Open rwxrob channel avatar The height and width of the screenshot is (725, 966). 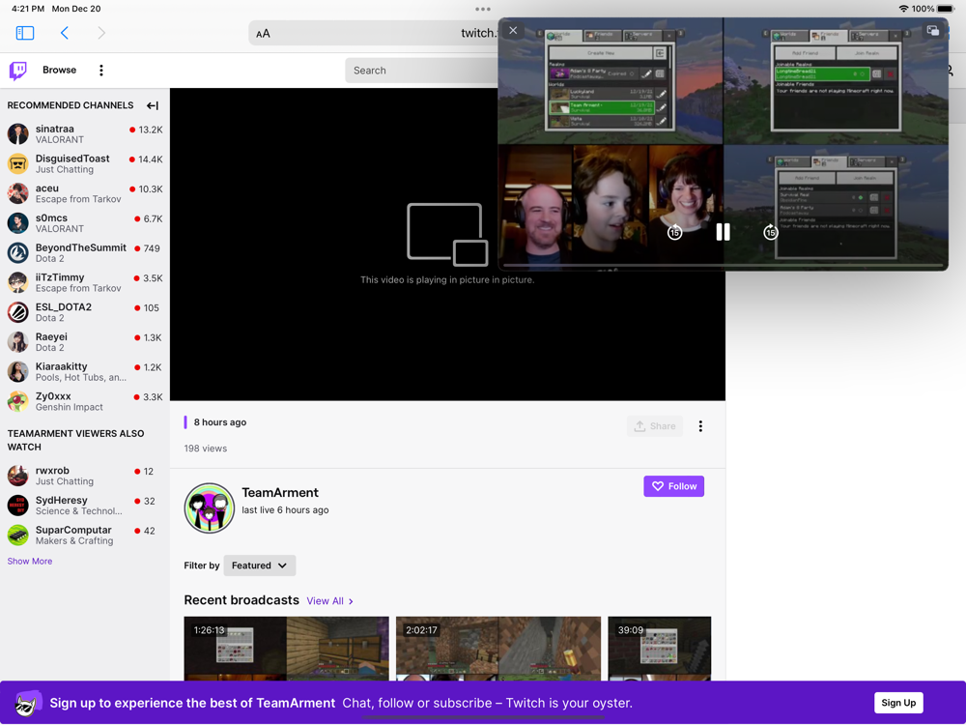click(x=17, y=476)
